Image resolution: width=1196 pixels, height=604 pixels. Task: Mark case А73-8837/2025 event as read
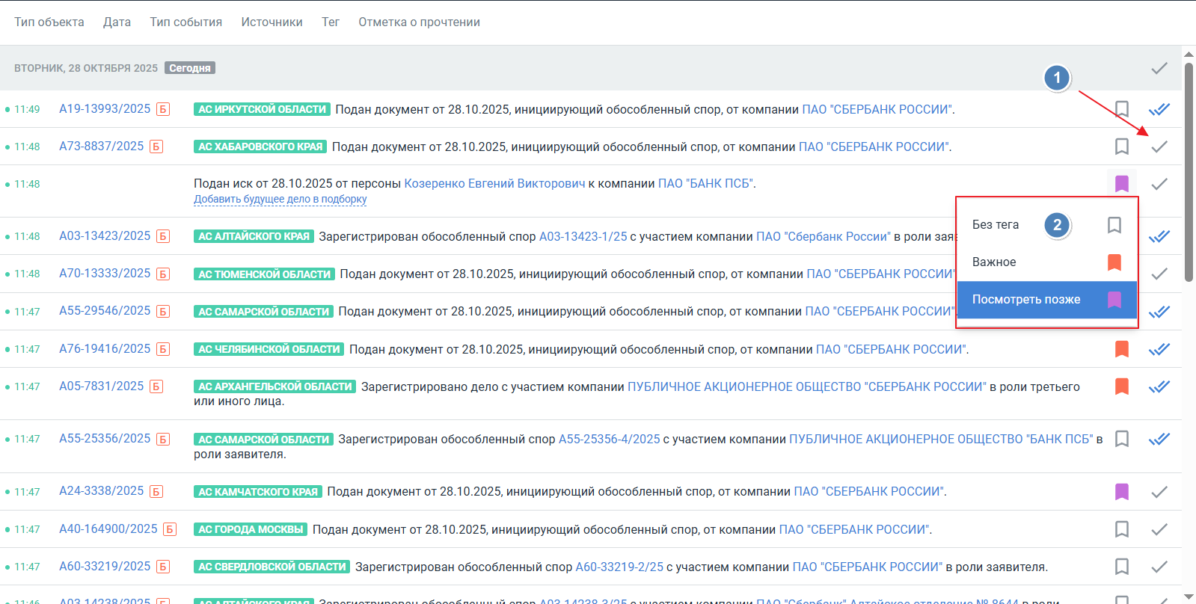tap(1159, 147)
